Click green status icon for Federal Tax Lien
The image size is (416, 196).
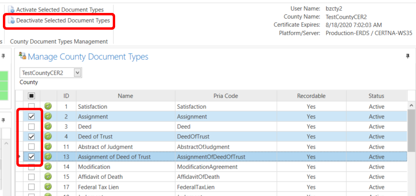48,187
